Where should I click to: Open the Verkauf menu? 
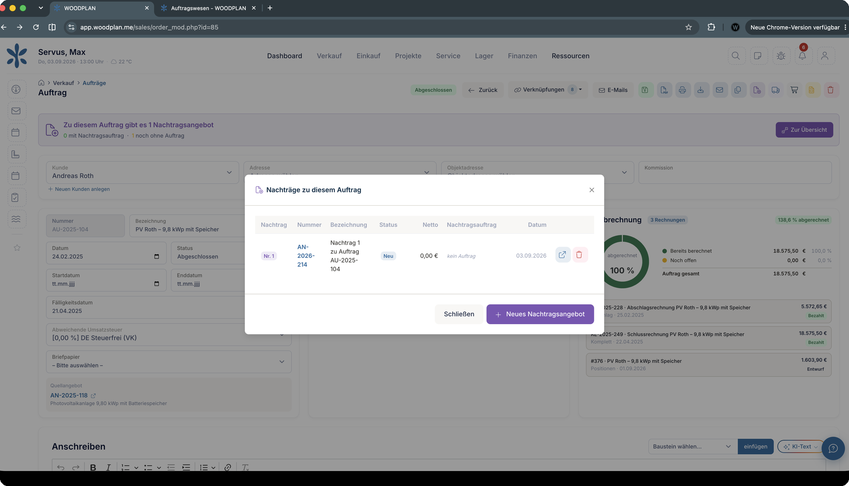point(329,56)
